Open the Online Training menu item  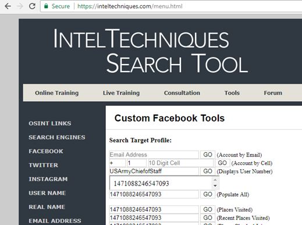tap(57, 93)
